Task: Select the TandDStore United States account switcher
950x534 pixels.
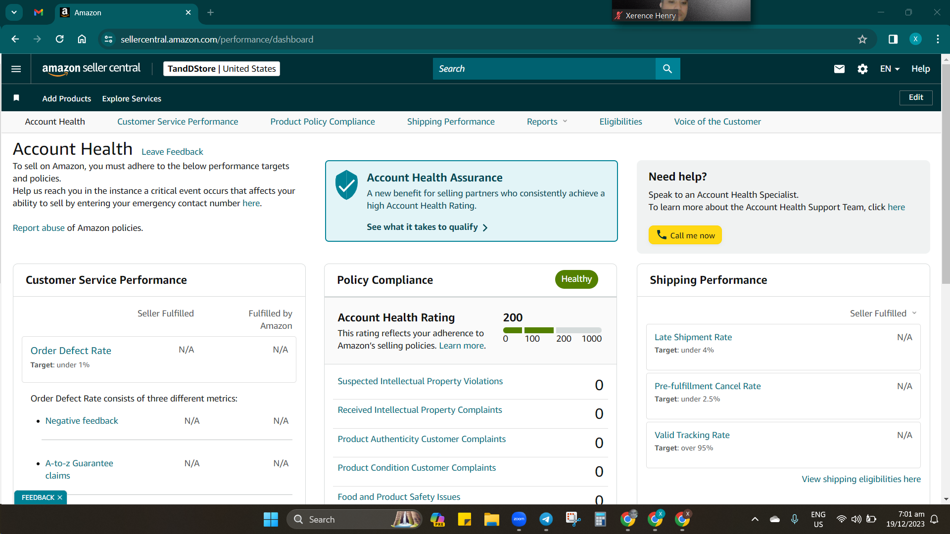Action: [x=222, y=69]
